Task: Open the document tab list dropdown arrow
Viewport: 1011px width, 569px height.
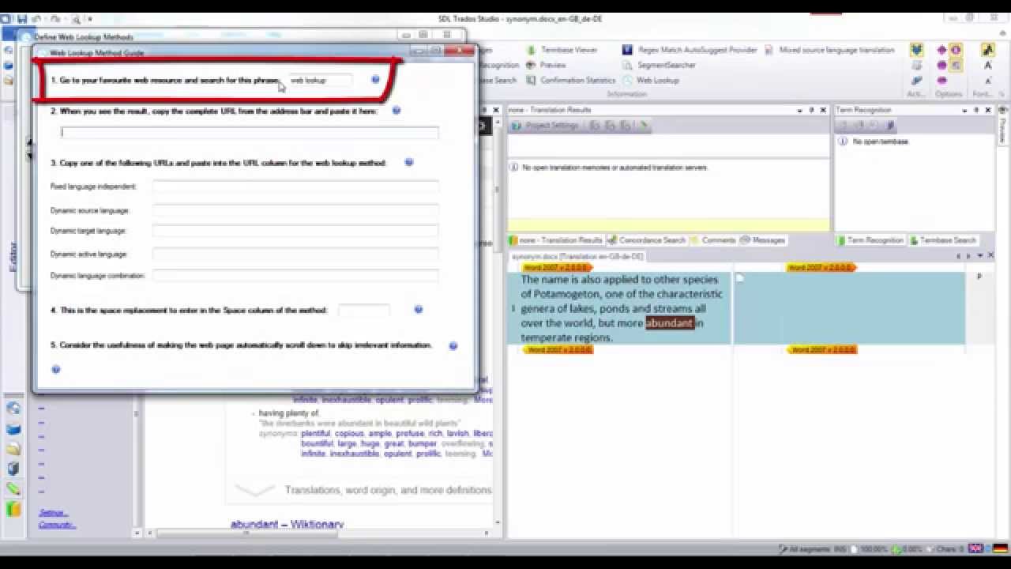Action: 980,256
